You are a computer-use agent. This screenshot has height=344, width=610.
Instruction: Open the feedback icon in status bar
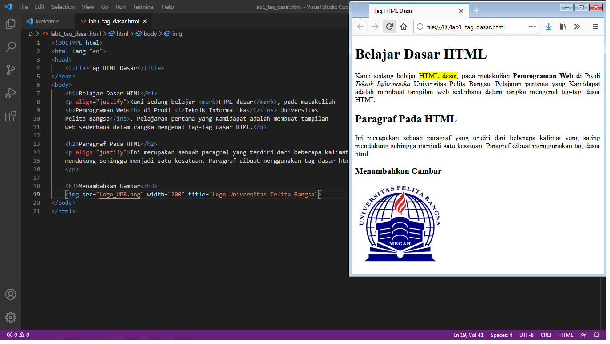click(583, 335)
